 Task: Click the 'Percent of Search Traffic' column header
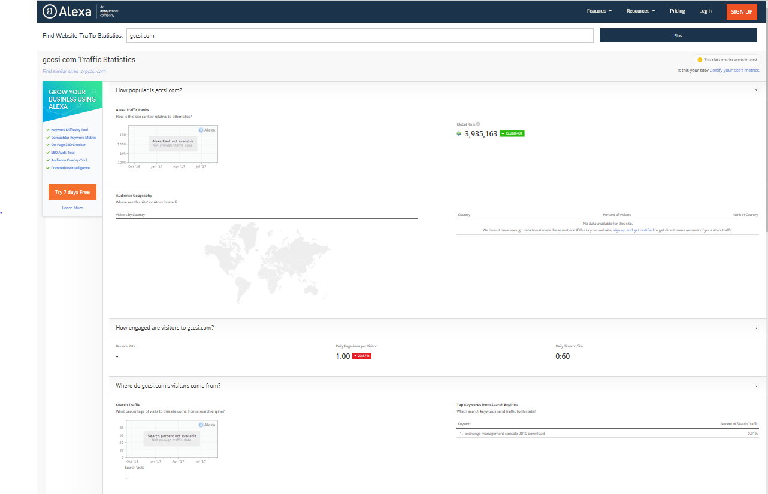click(739, 424)
